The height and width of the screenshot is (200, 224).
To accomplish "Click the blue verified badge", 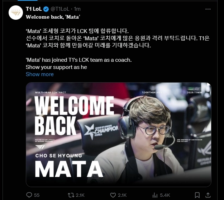I will pos(46,9).
